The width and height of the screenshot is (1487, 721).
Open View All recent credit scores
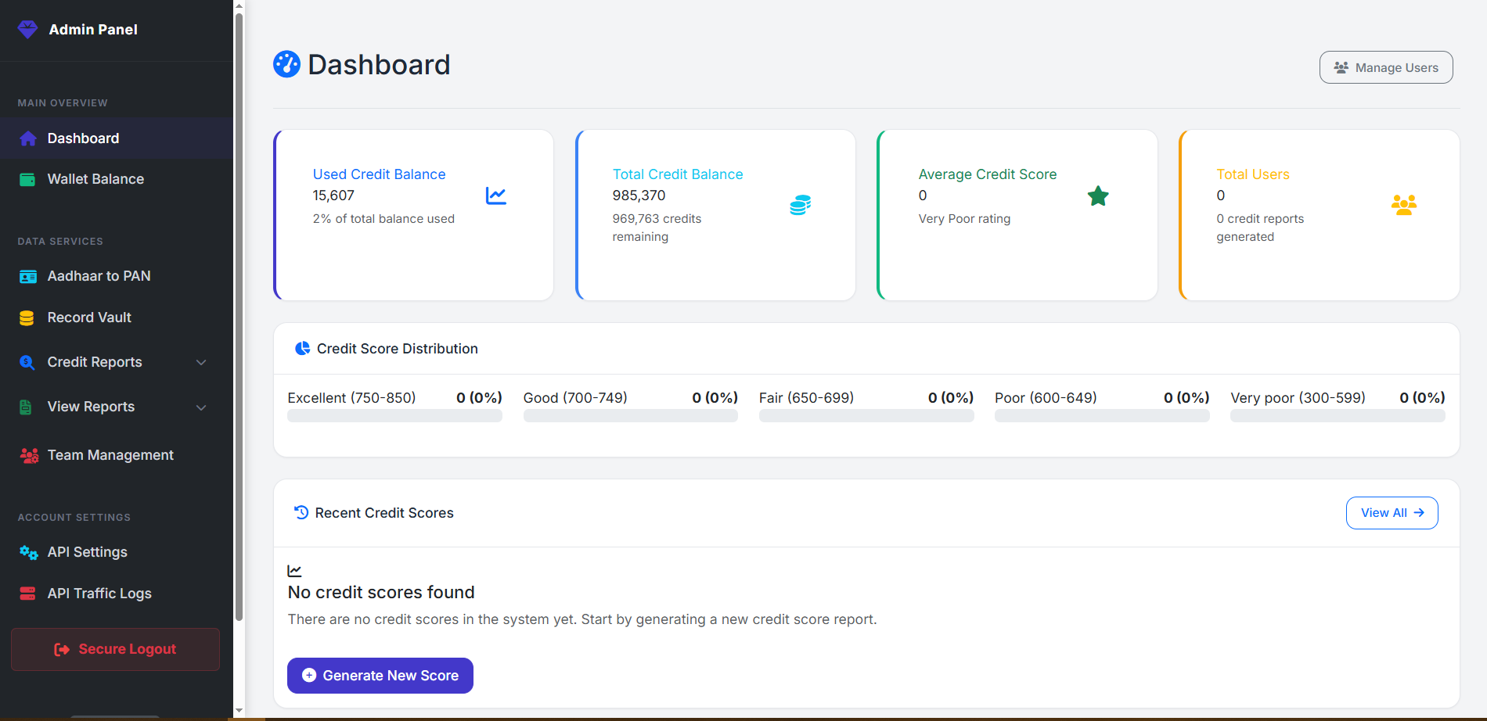1391,512
